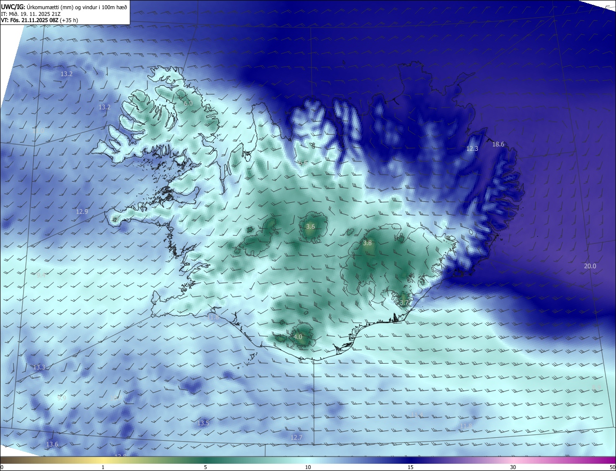This screenshot has height=471, width=616.
Task: Select the 9.4 value label
Action: coord(41,275)
